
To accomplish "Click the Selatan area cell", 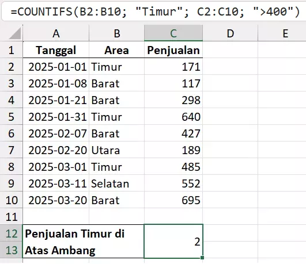I will pyautogui.click(x=117, y=183).
